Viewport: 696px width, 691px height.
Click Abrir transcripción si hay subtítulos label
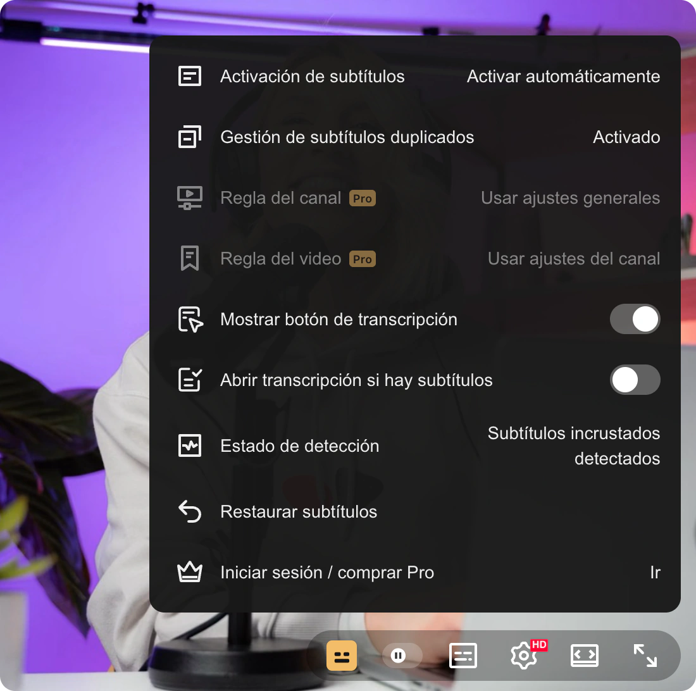coord(356,380)
